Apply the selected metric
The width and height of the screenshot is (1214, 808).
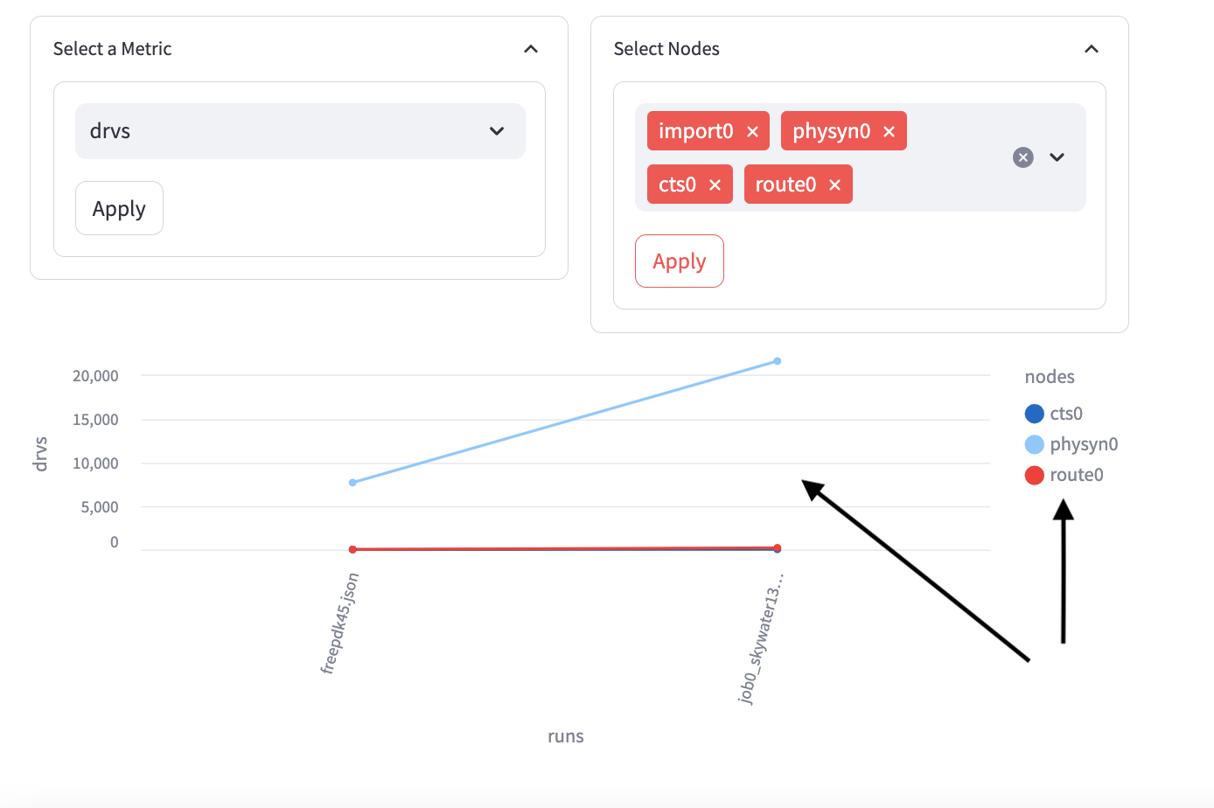pyautogui.click(x=119, y=208)
